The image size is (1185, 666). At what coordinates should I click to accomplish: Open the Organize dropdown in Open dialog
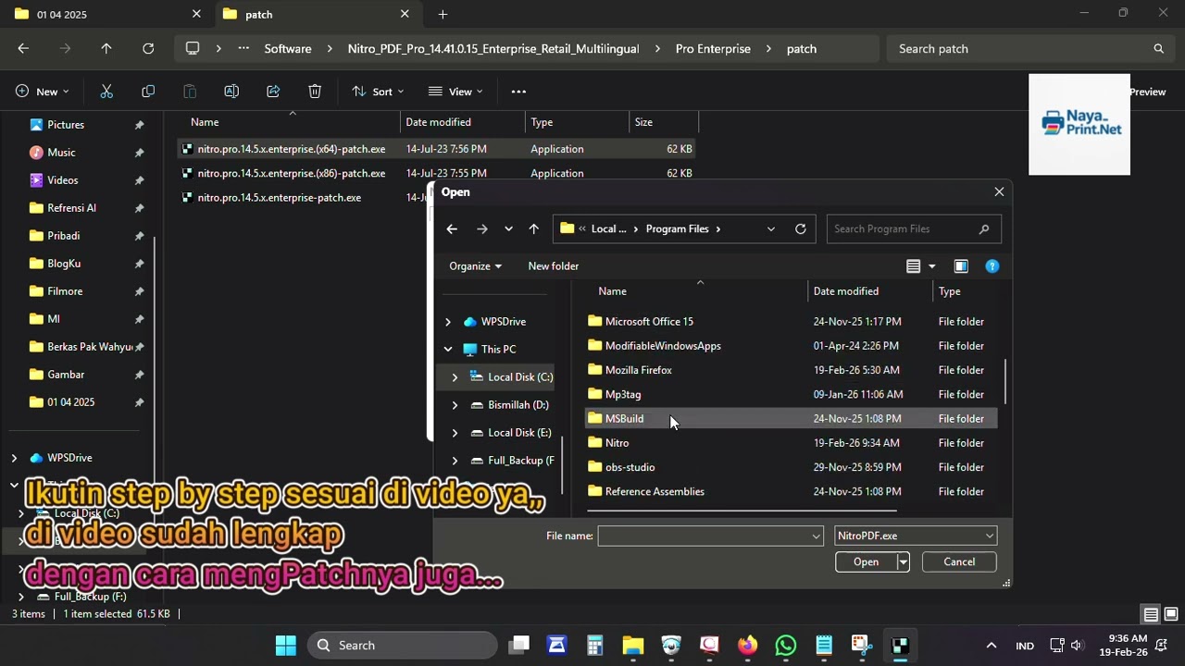click(x=475, y=266)
